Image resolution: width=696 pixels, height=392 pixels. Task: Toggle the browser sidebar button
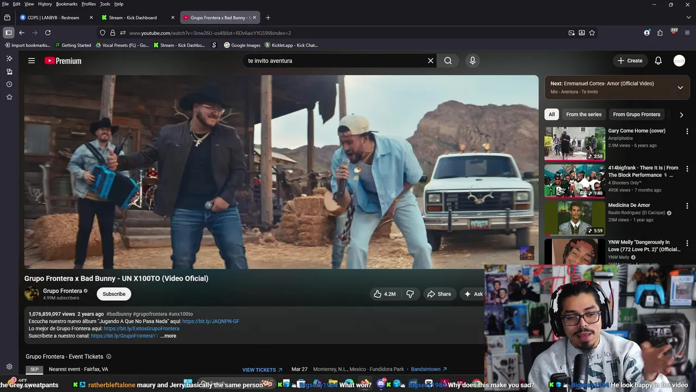point(8,33)
